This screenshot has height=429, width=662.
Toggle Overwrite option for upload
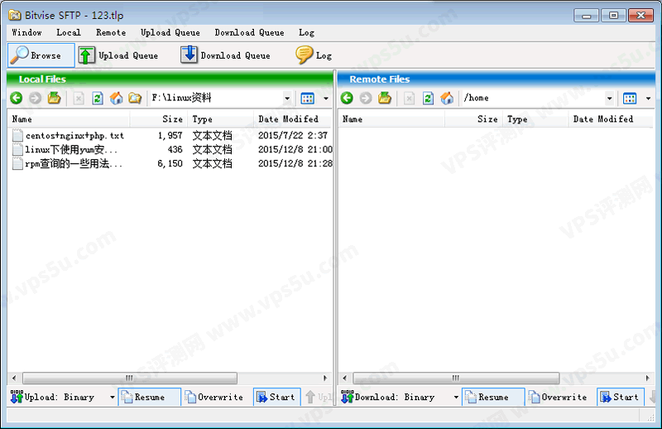click(214, 397)
